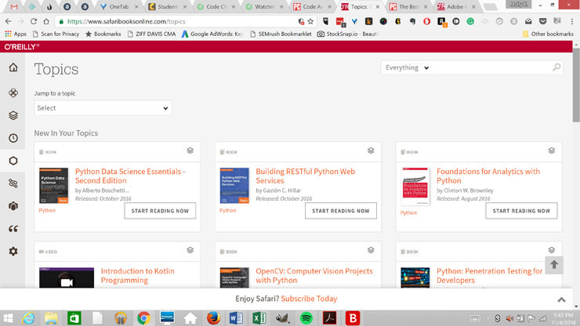Open the ZIFF DAVIS CMA bookmark
The width and height of the screenshot is (580, 326).
(151, 34)
